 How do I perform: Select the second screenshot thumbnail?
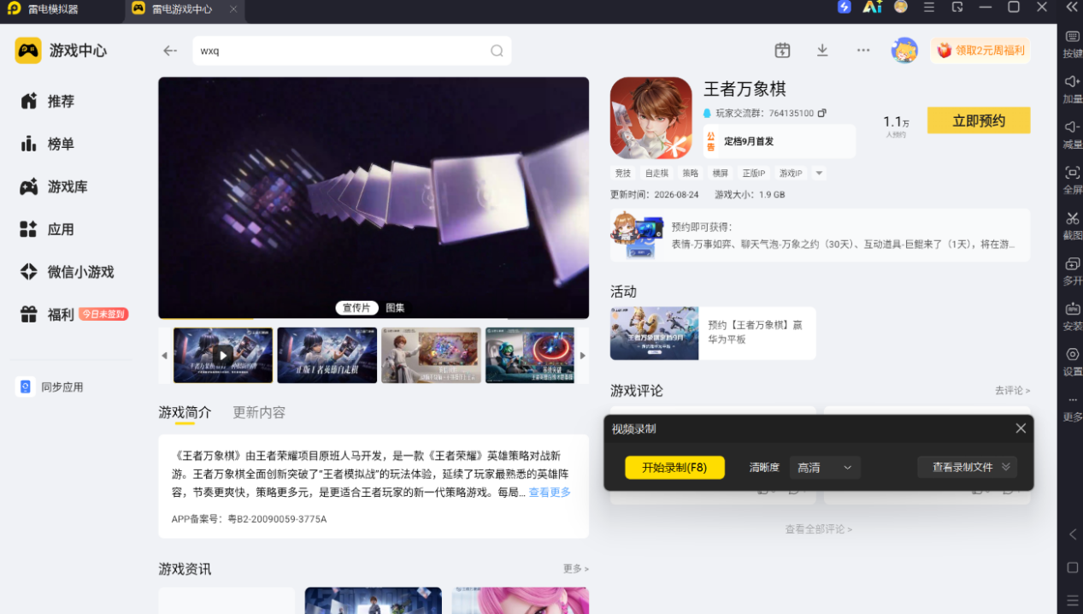point(327,355)
